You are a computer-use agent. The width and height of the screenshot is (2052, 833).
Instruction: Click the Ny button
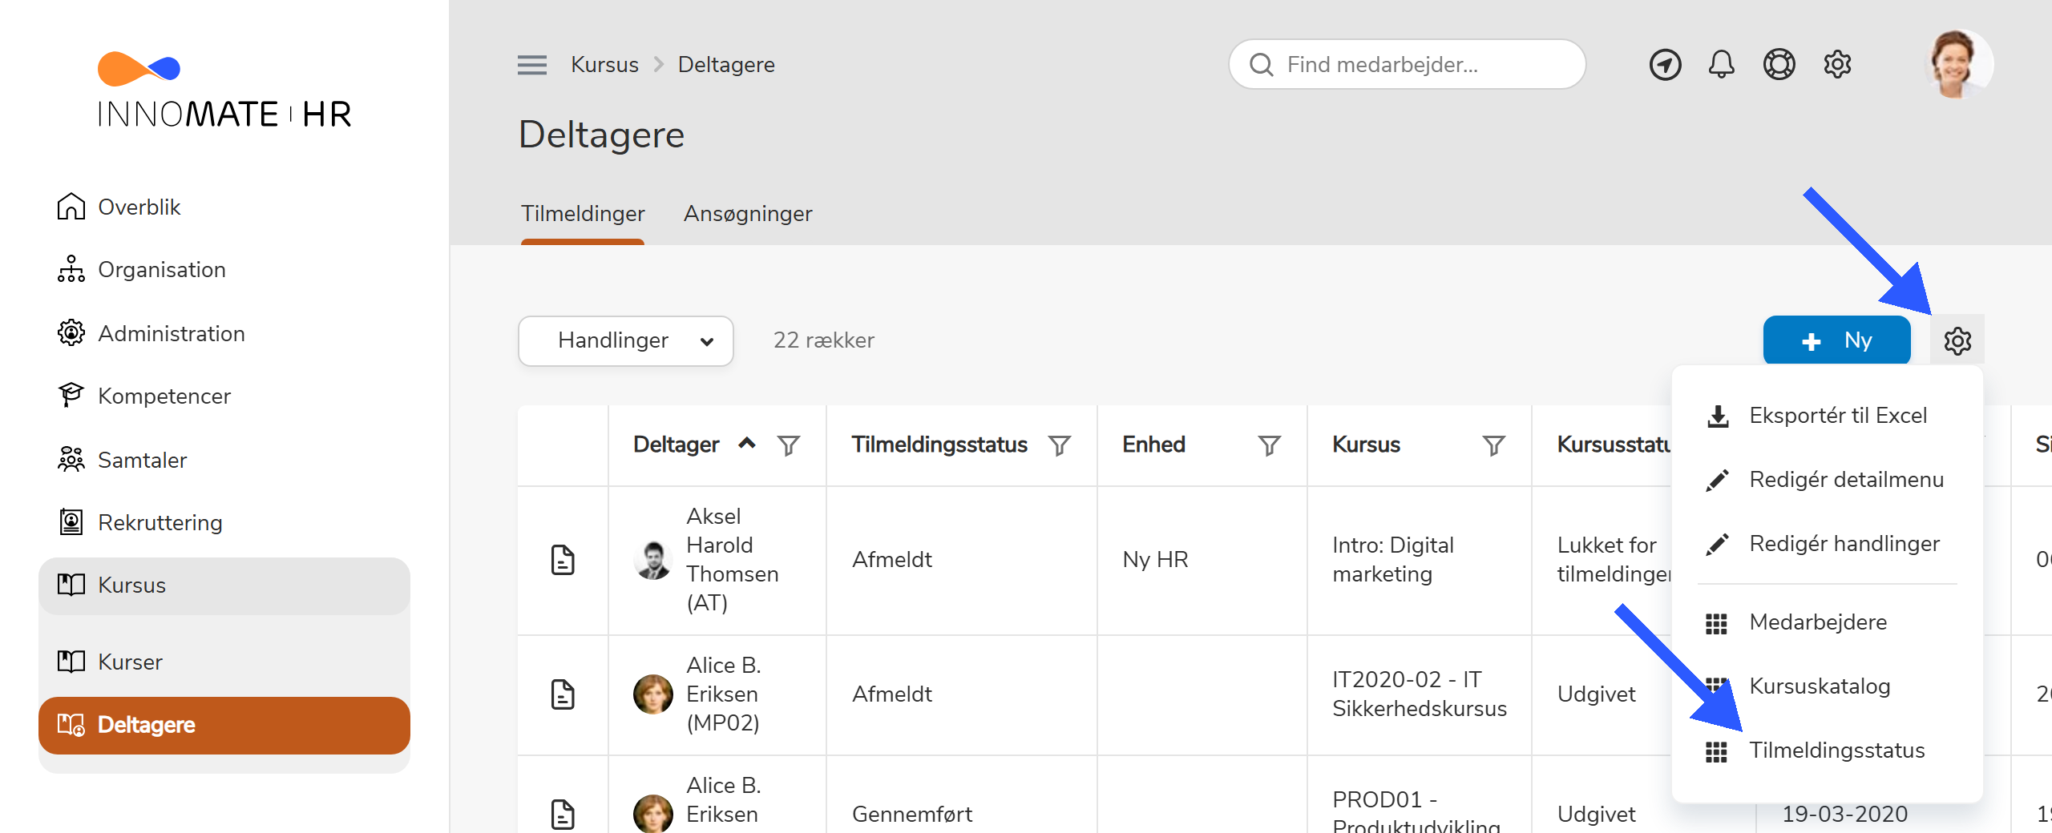point(1836,340)
